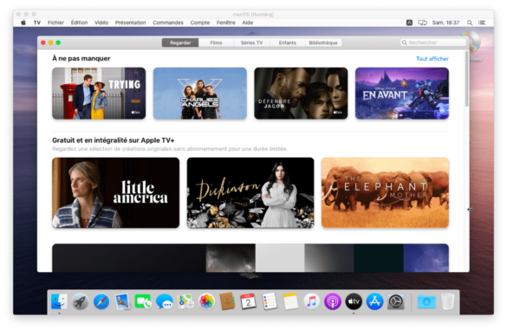Viewport: 507px width, 331px height.
Task: Launch Launchpad rocket icon in Dock
Action: pos(81,302)
